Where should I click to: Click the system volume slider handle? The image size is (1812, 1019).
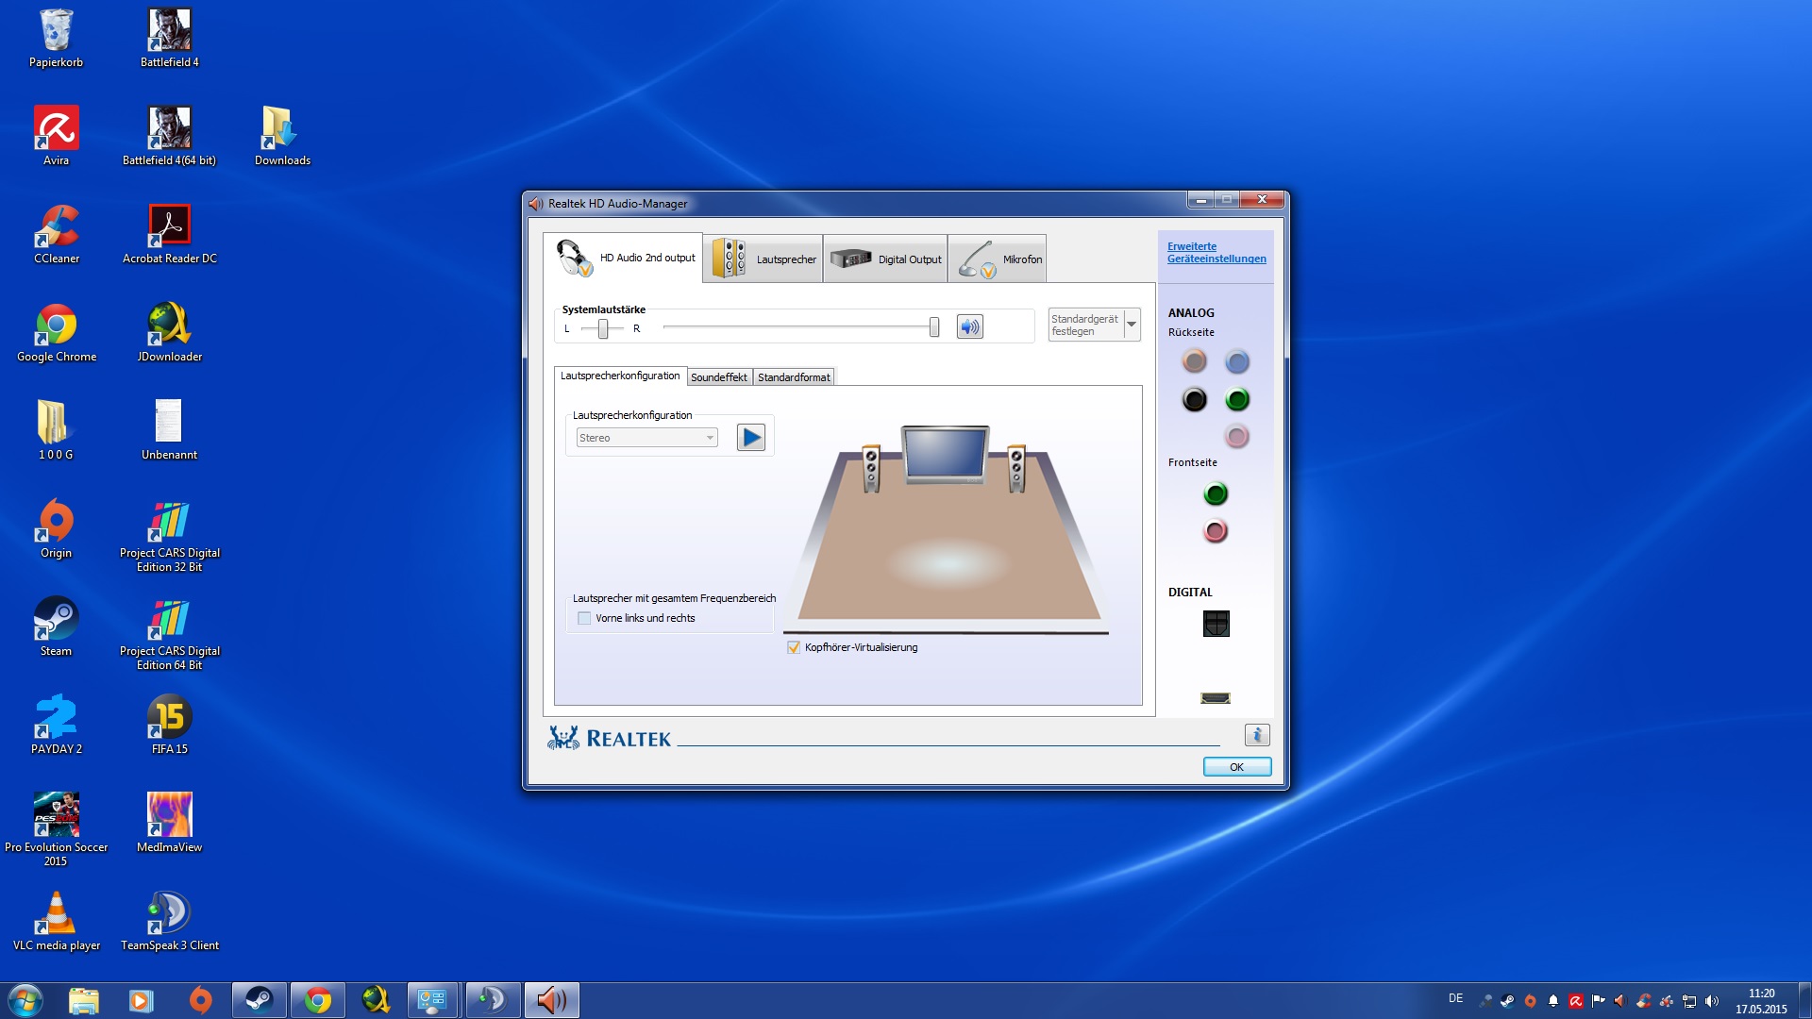933,327
